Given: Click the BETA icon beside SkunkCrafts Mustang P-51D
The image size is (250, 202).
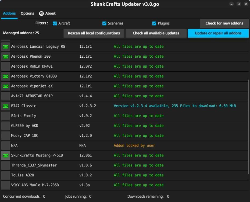Looking at the screenshot, I should tap(5, 155).
